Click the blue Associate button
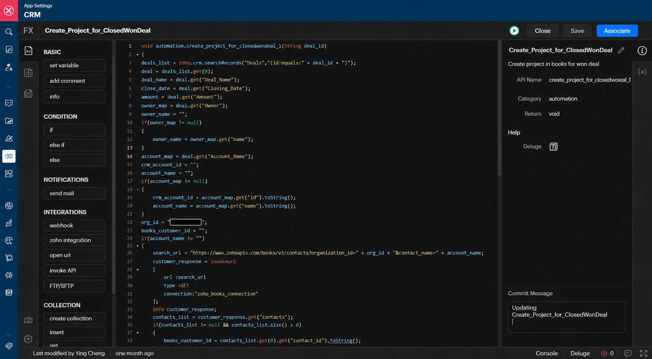The width and height of the screenshot is (652, 359). pos(617,31)
